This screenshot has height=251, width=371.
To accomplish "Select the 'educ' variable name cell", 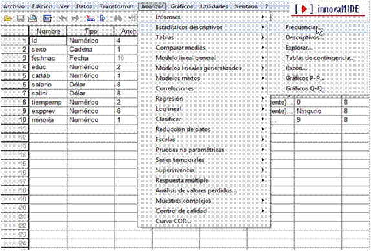I will (48, 67).
